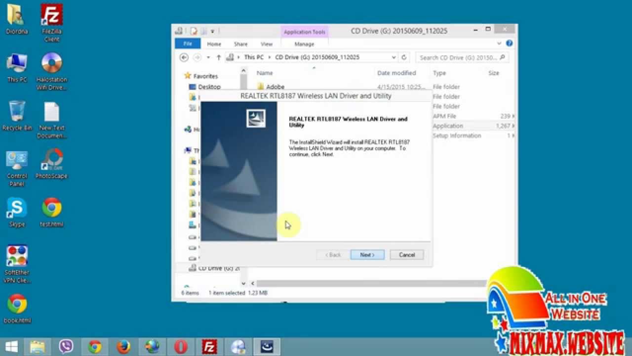Expand the ribbon with the chevron arrow
Screen dimensions: 632x356
[x=499, y=44]
